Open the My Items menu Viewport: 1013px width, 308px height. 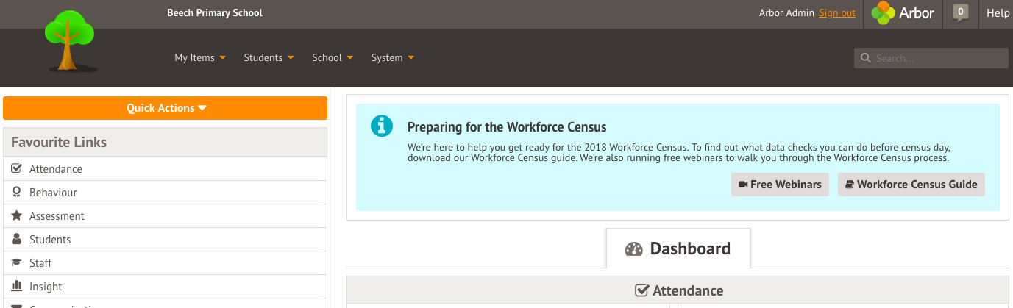point(199,57)
